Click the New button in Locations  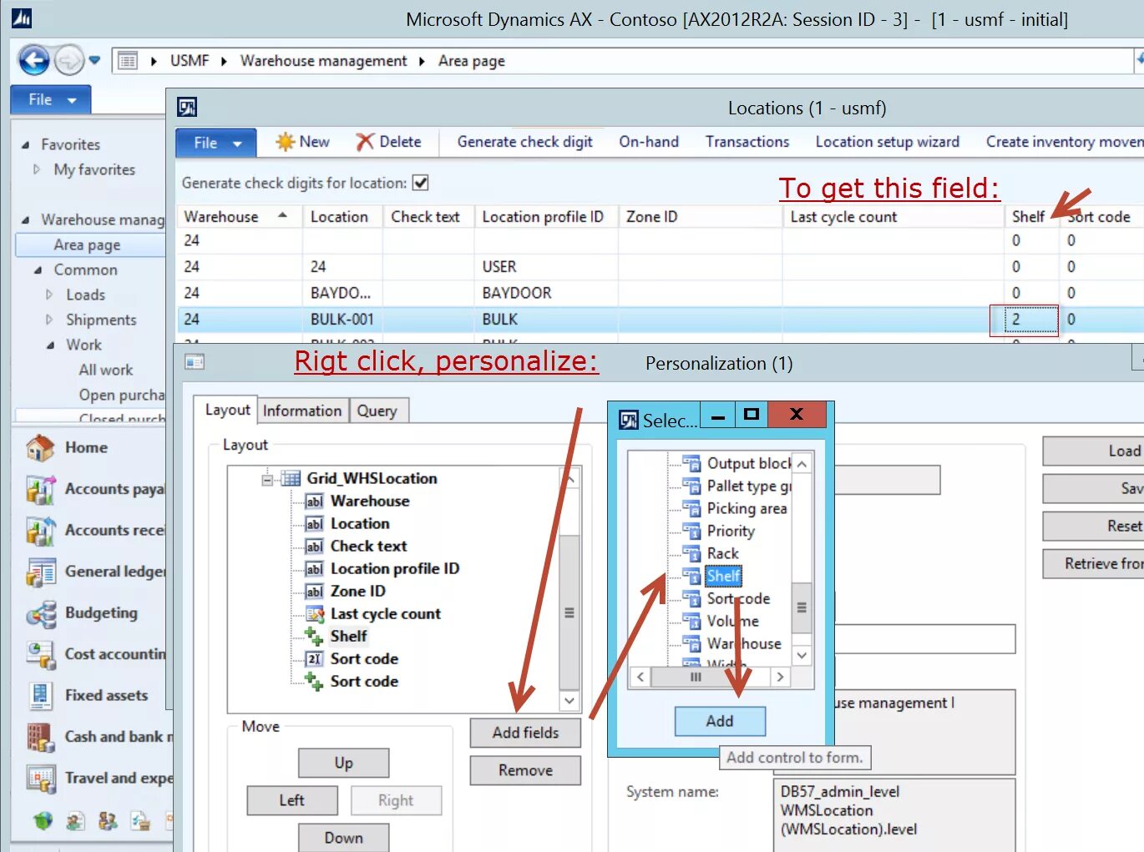pyautogui.click(x=303, y=142)
